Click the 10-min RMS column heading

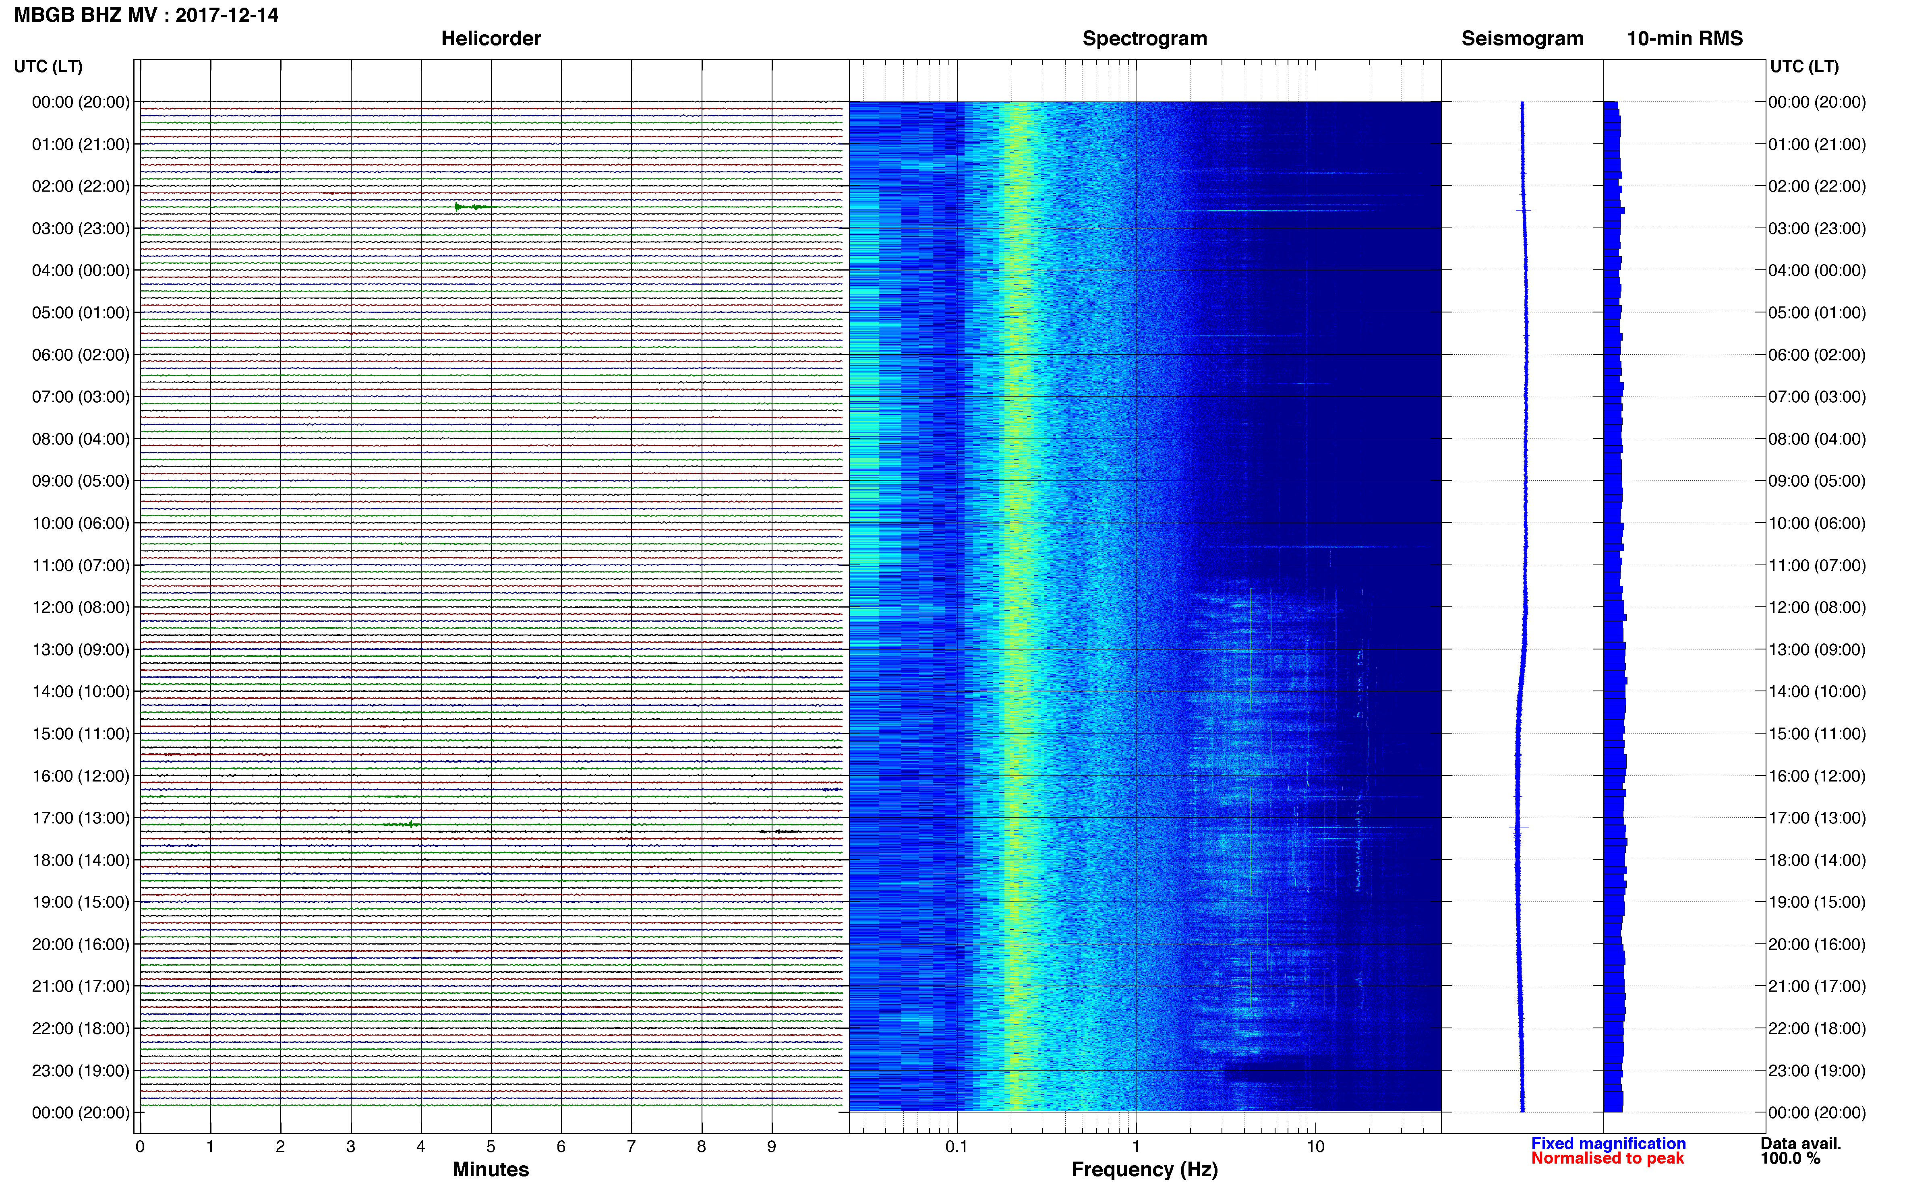[x=1685, y=39]
